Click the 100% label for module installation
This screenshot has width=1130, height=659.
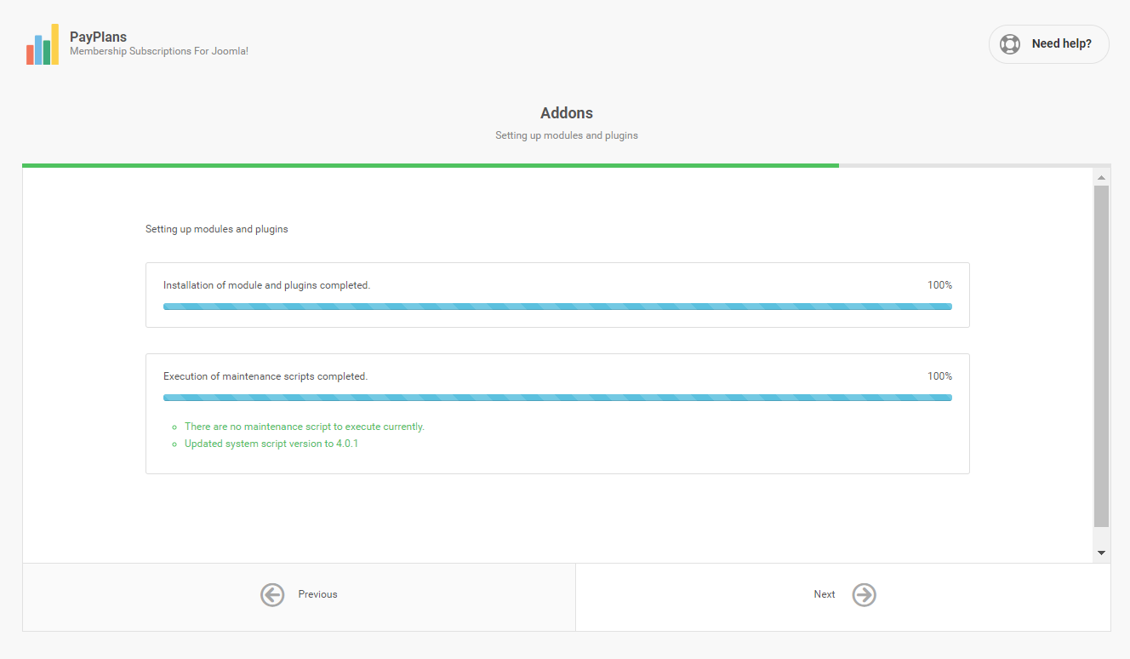pos(939,285)
